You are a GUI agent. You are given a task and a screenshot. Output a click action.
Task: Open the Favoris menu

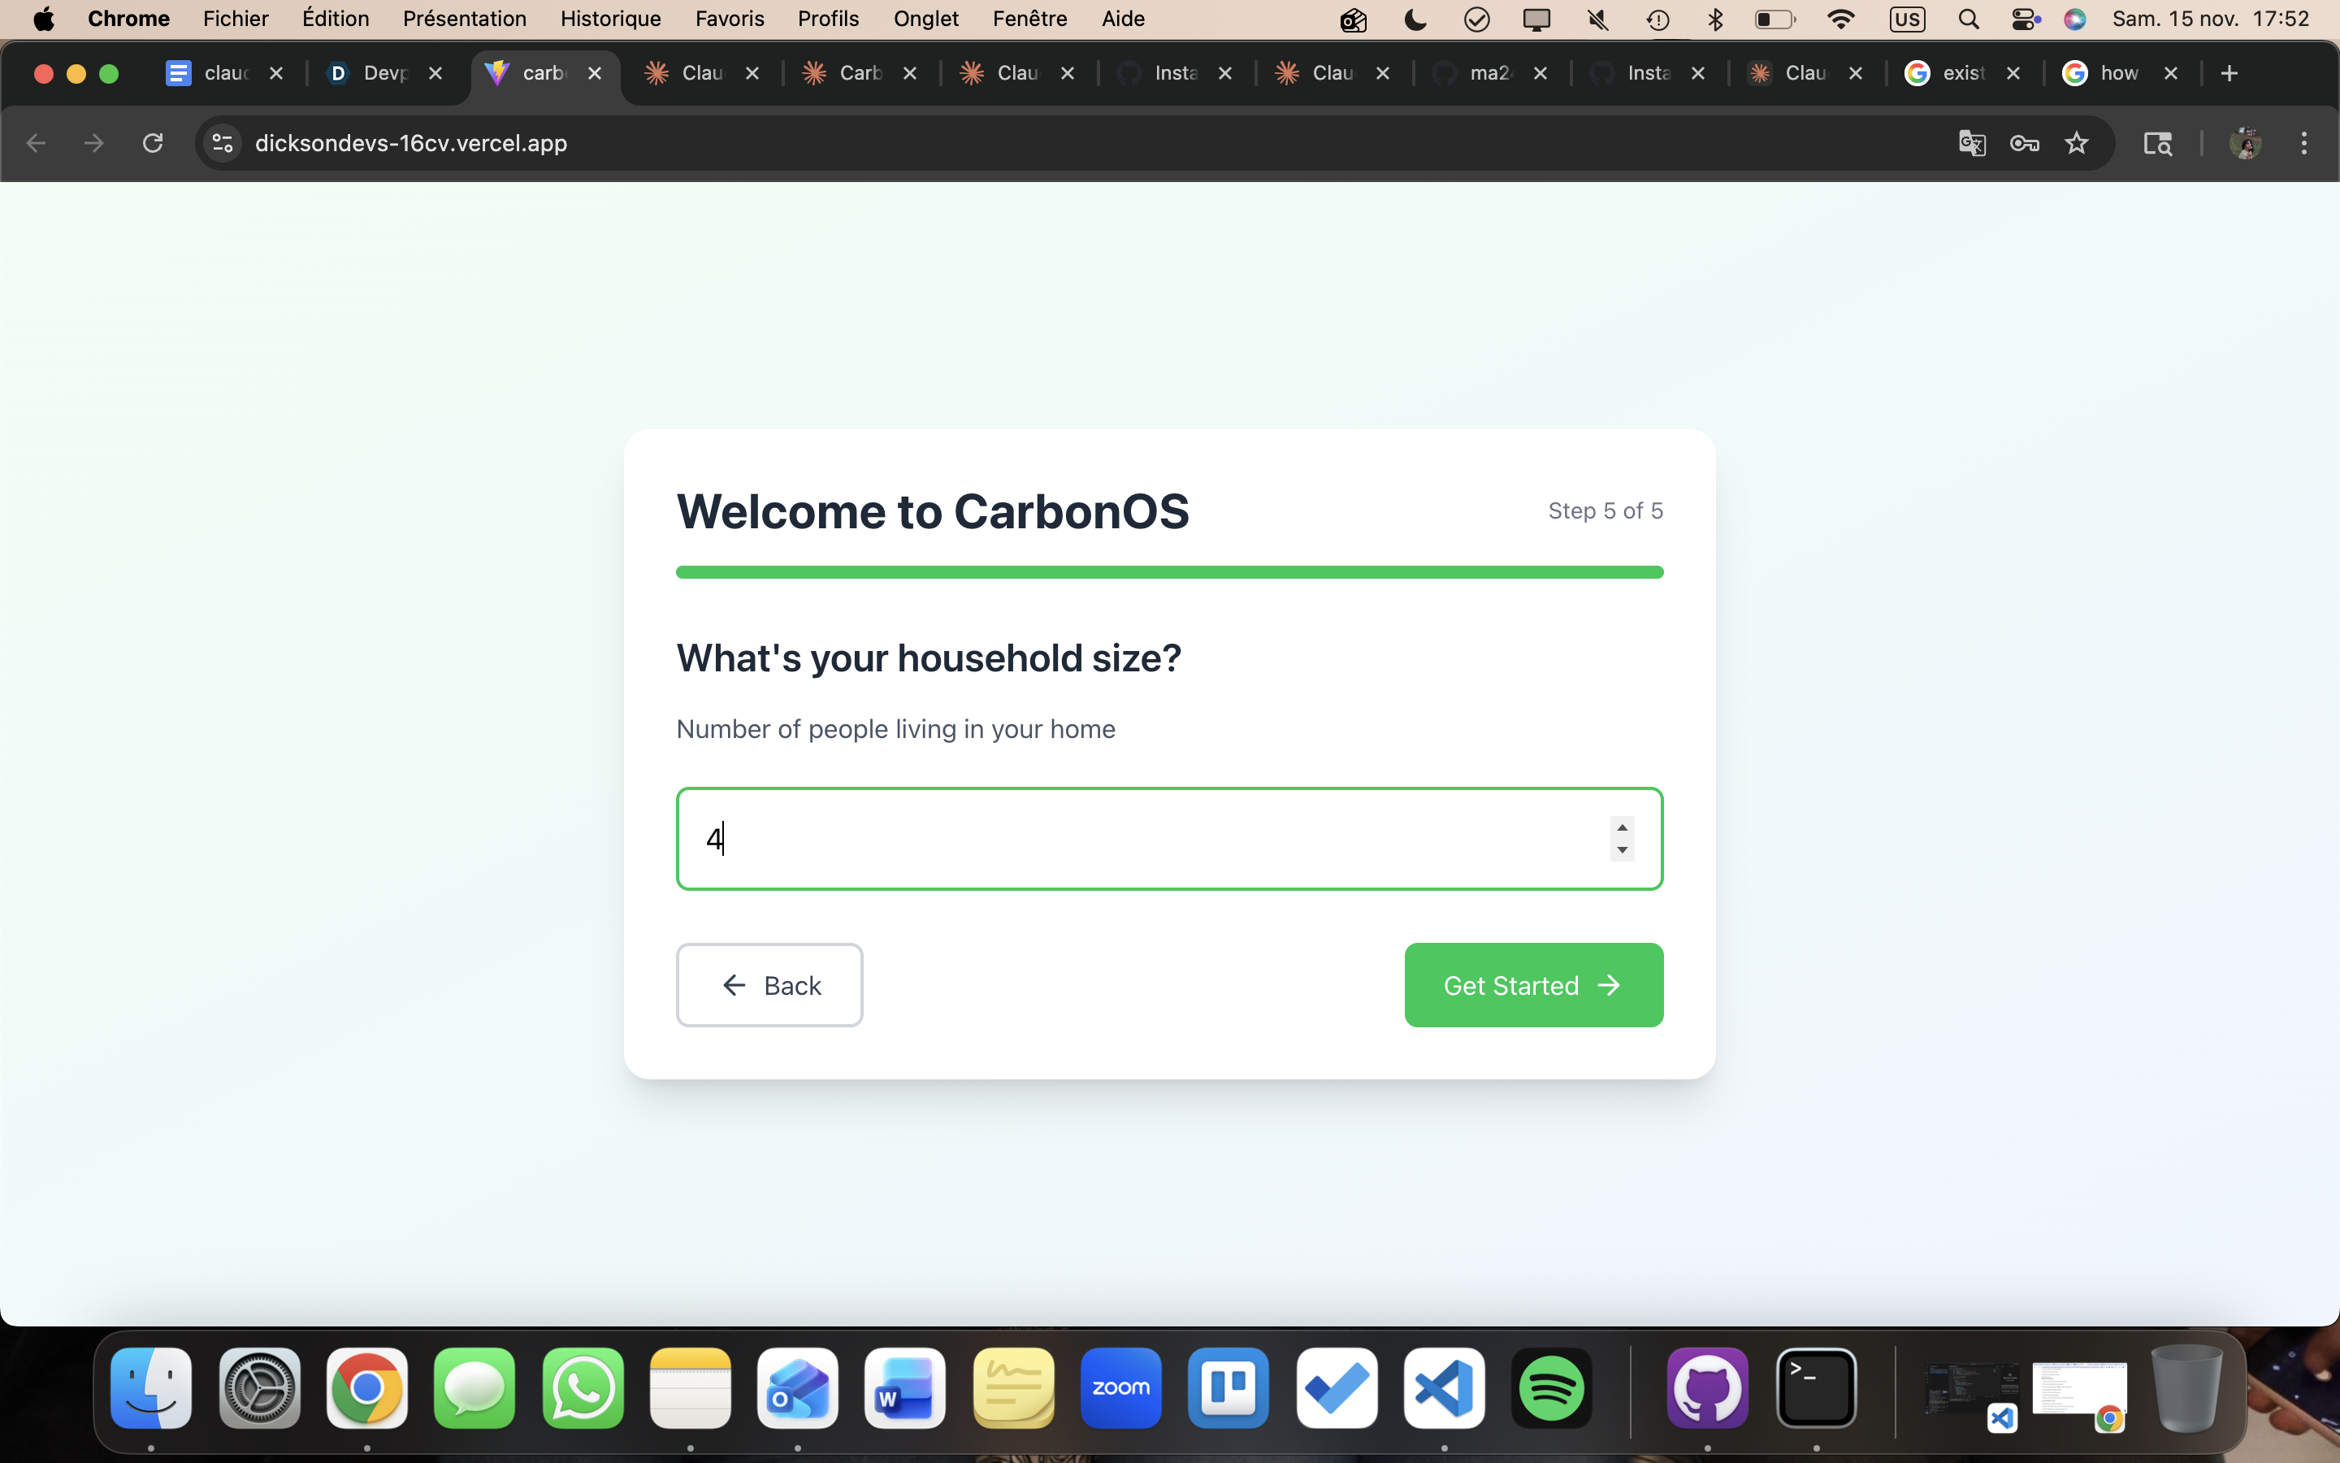[x=729, y=19]
